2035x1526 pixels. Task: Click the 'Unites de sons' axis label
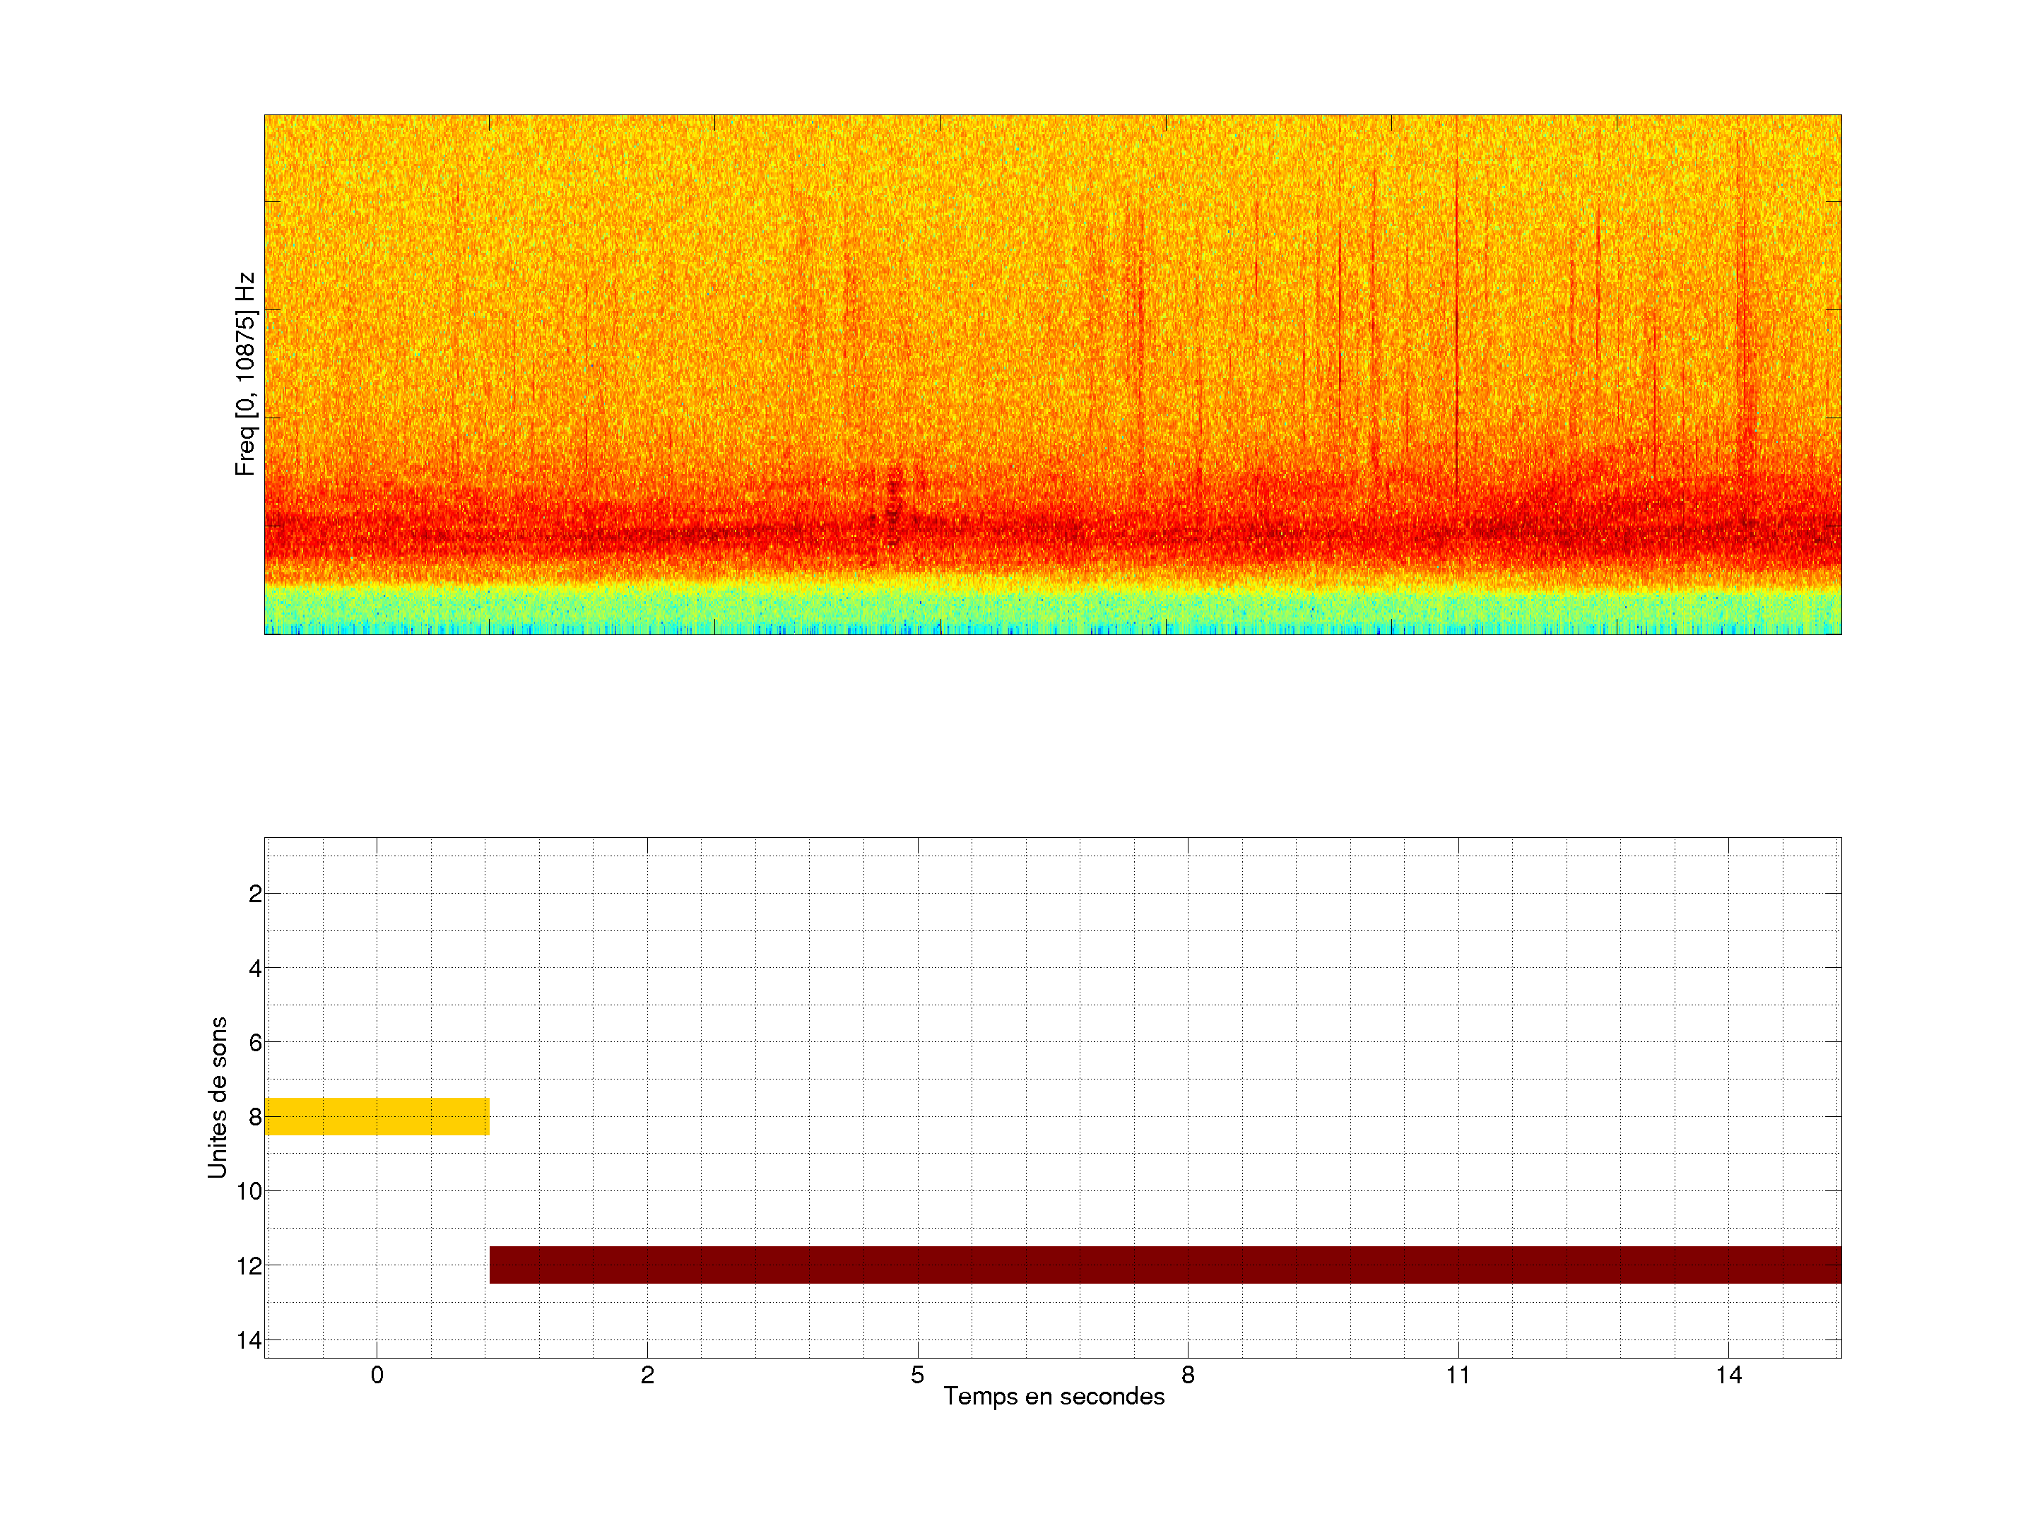tap(217, 1097)
